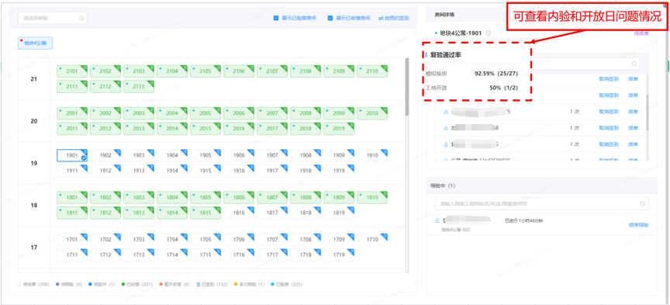Select room 2105
Image resolution: width=670 pixels, height=305 pixels.
[205, 71]
